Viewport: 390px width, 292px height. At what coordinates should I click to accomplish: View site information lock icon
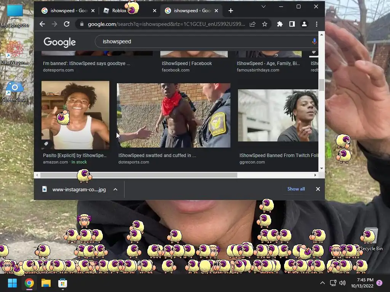[x=82, y=24]
